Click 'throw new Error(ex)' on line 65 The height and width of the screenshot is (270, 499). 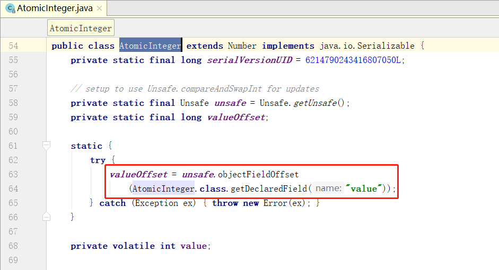pos(259,203)
